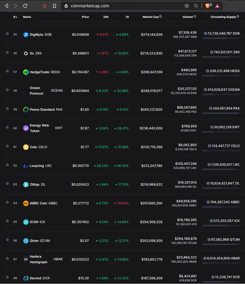The width and height of the screenshot is (245, 284).
Task: Sort table by rank number column
Action: pos(15,17)
